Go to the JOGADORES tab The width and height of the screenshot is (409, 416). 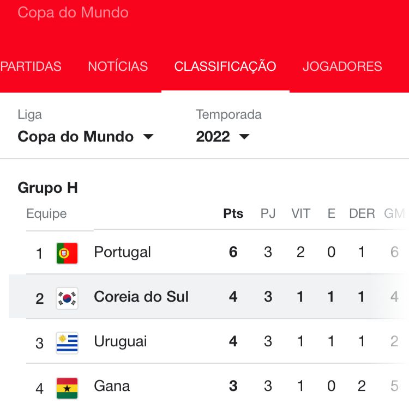coord(342,66)
